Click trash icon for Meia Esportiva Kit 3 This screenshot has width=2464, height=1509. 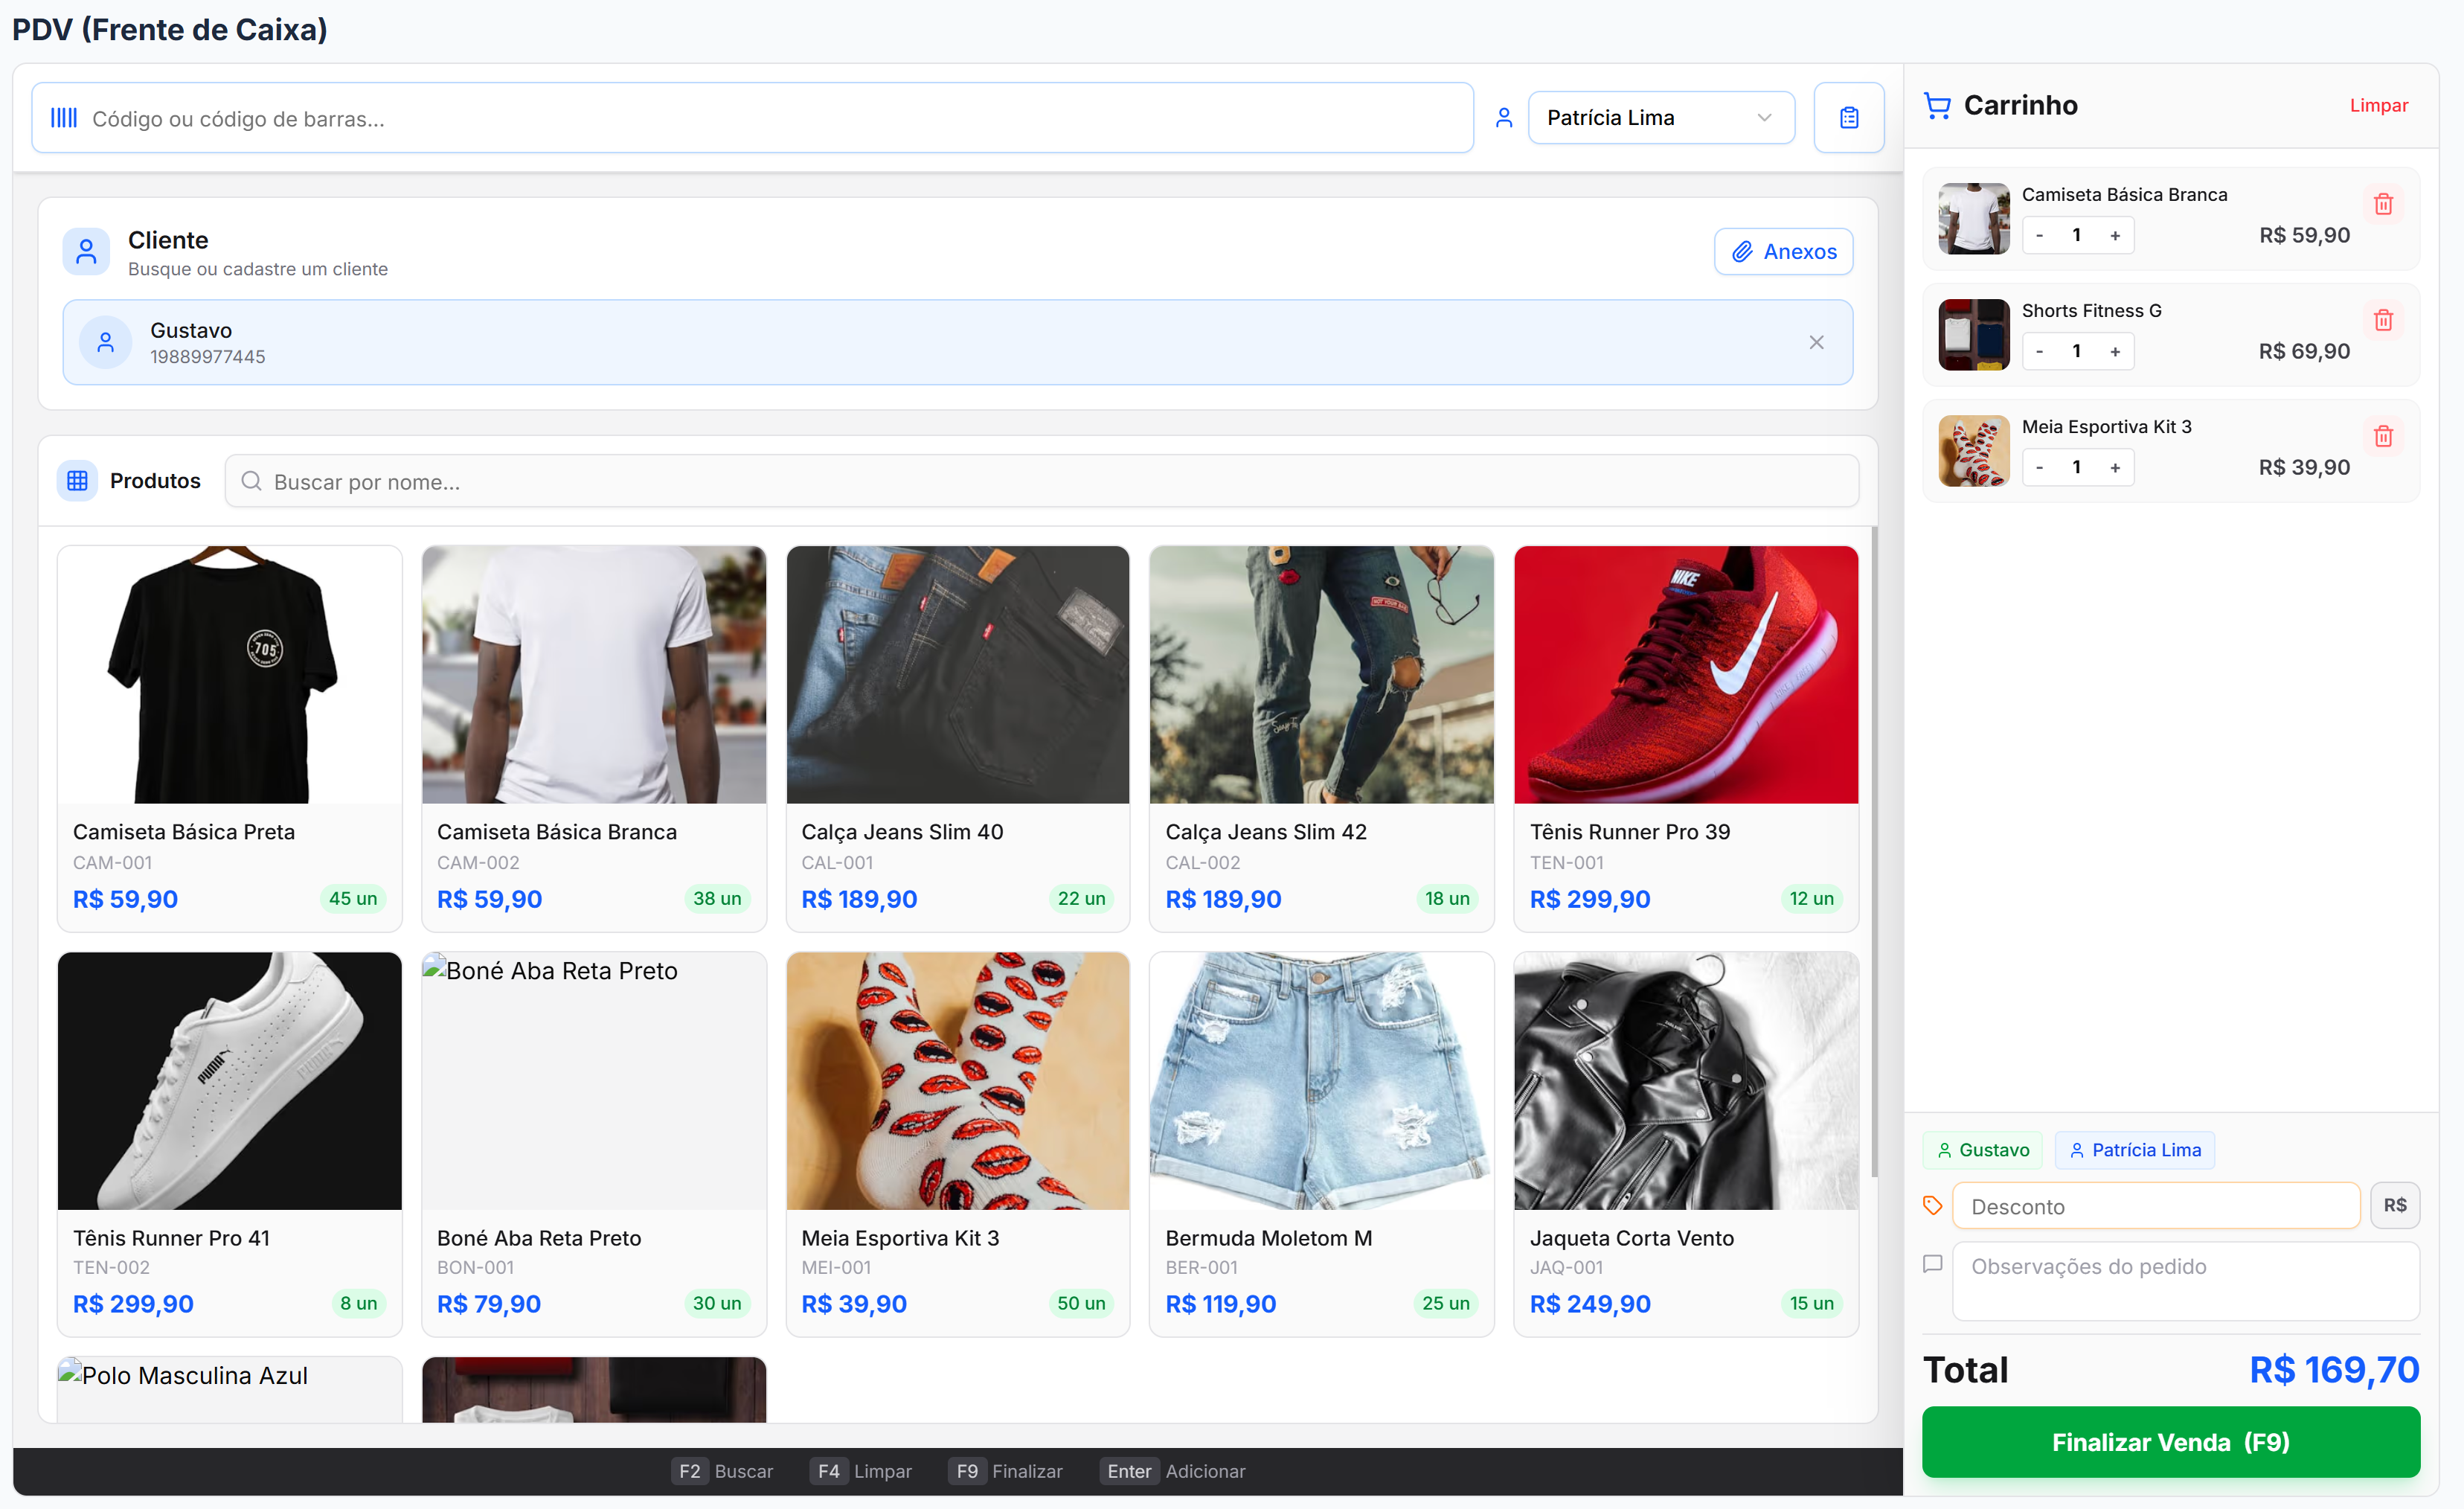[2382, 436]
